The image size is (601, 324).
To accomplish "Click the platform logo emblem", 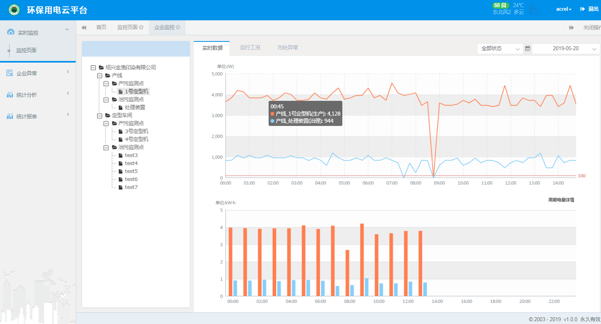I will click(14, 10).
